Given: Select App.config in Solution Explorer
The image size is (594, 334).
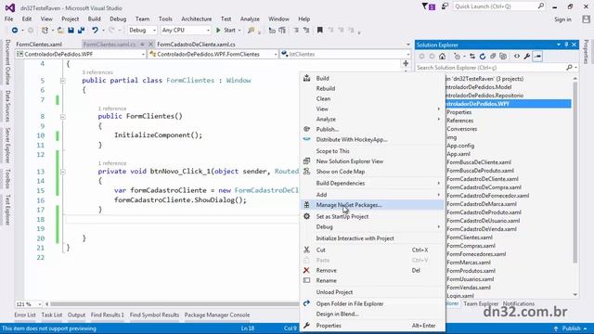Looking at the screenshot, I should click(460, 146).
